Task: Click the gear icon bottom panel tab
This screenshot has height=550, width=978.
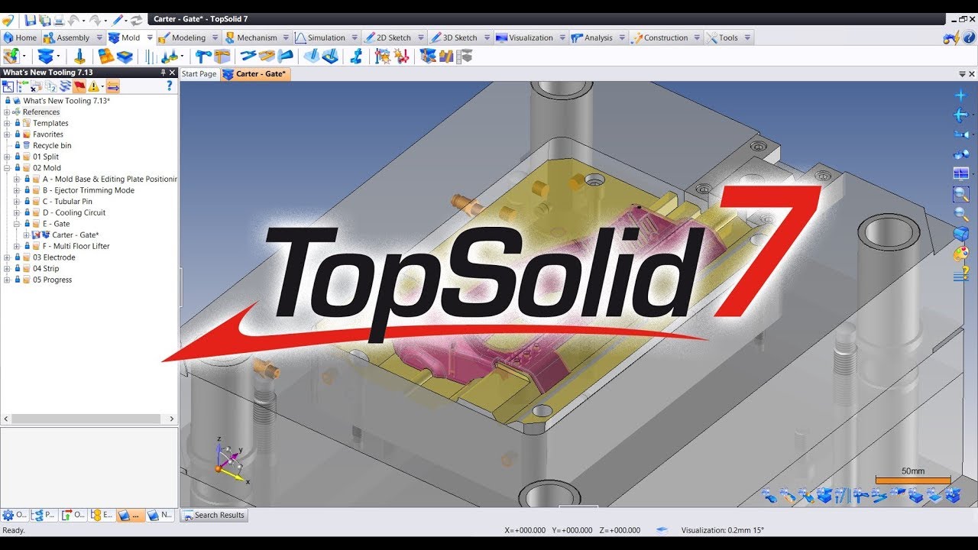Action: tap(15, 516)
